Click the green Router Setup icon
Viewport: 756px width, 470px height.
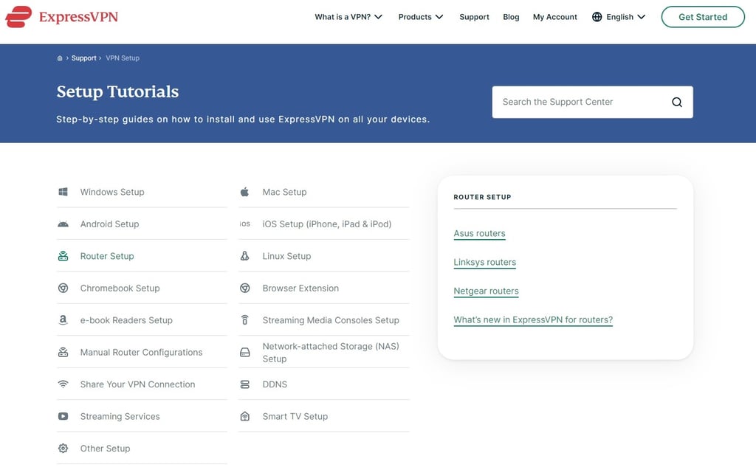coord(63,256)
